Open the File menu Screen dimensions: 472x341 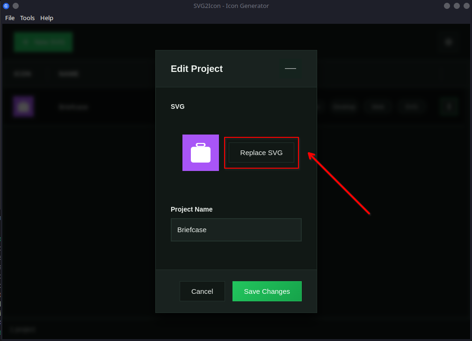point(9,18)
